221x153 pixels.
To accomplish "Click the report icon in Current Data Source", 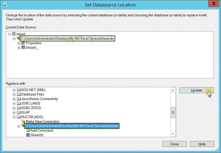I will point(14,34).
